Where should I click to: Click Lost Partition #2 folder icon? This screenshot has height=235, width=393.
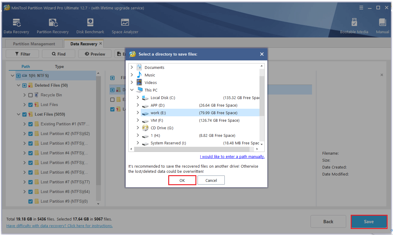37,134
